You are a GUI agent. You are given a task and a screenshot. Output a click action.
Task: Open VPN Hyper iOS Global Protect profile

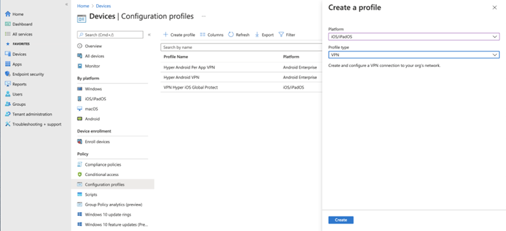[191, 87]
